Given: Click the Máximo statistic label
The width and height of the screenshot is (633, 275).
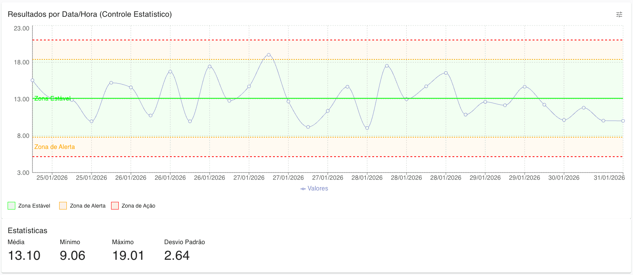Looking at the screenshot, I should coord(123,242).
